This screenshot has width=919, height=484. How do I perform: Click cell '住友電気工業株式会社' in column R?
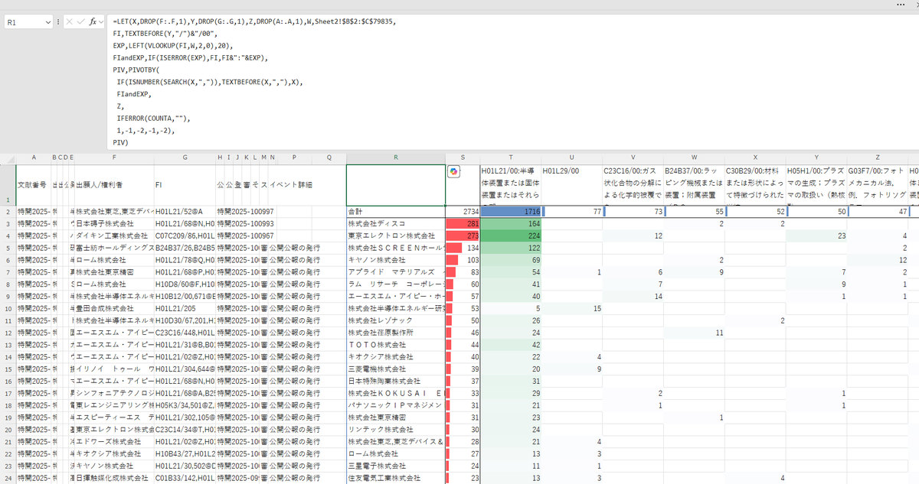click(396, 478)
